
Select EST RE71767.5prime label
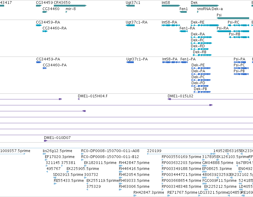point(182,193)
